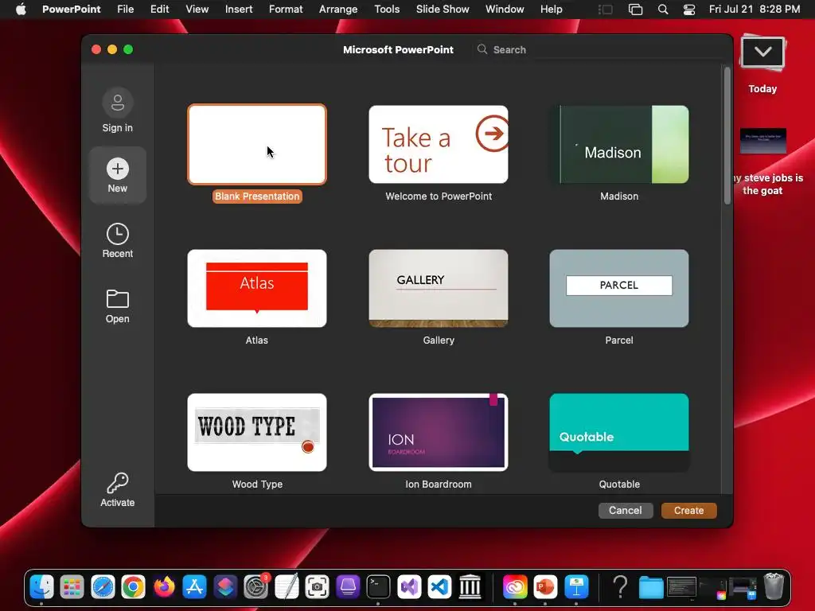Image resolution: width=815 pixels, height=611 pixels.
Task: Click PowerPoint icon in the dock
Action: tap(545, 587)
